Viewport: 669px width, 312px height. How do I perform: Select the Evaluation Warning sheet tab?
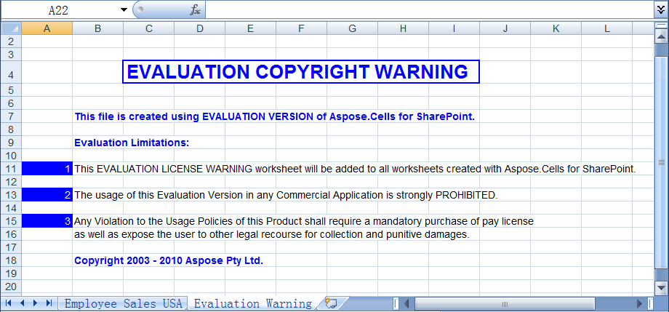click(x=252, y=303)
